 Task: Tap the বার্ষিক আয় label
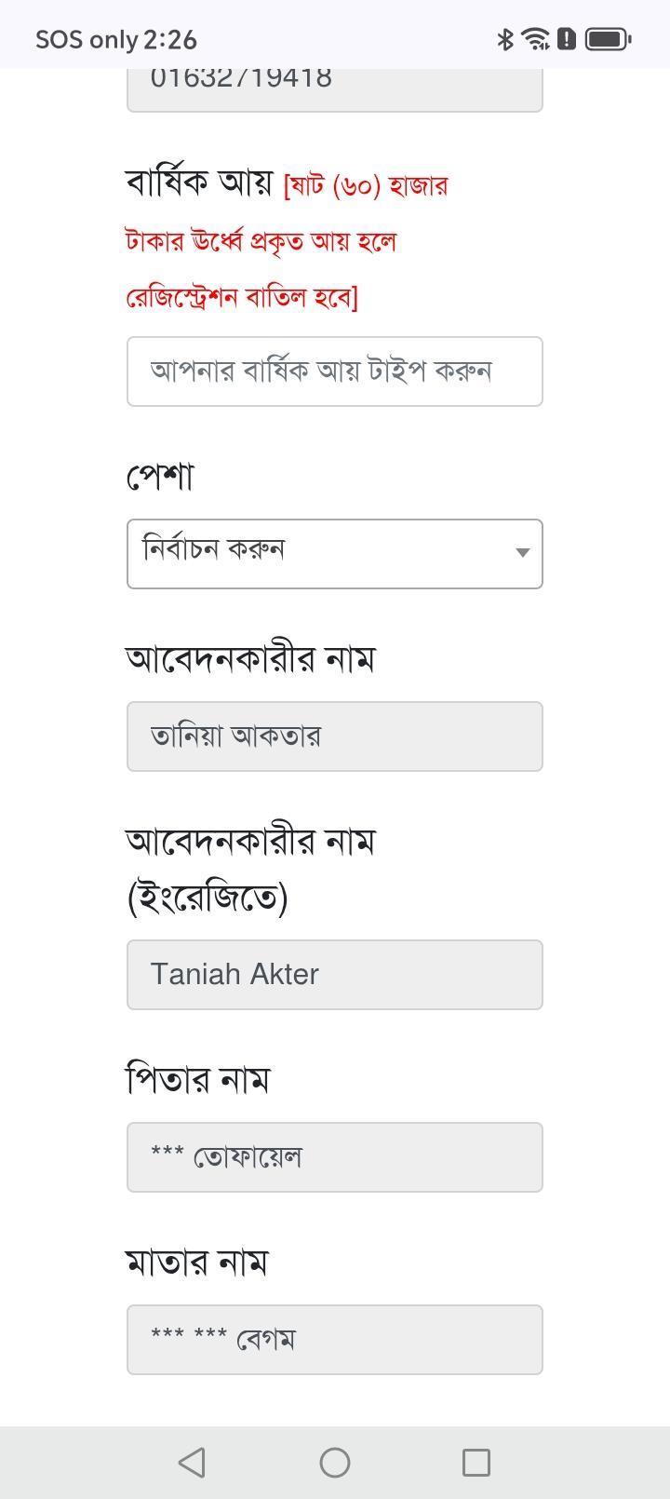(x=199, y=182)
